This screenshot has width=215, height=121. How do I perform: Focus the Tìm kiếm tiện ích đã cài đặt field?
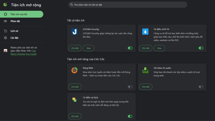[128, 5]
